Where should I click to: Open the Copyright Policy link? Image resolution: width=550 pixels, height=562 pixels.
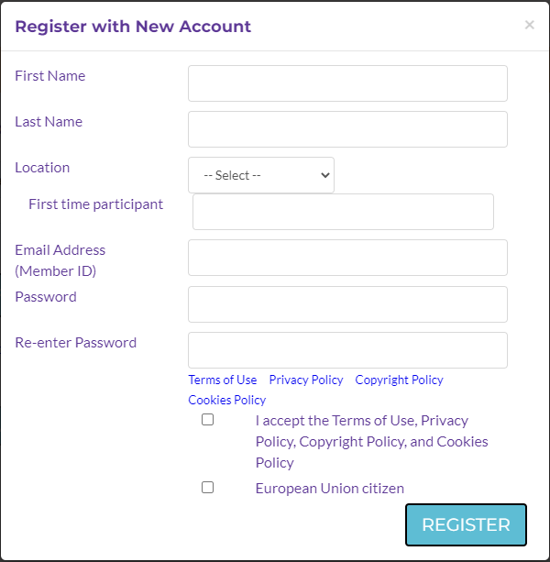[399, 380]
